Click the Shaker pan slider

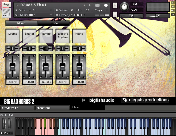click(x=29, y=49)
